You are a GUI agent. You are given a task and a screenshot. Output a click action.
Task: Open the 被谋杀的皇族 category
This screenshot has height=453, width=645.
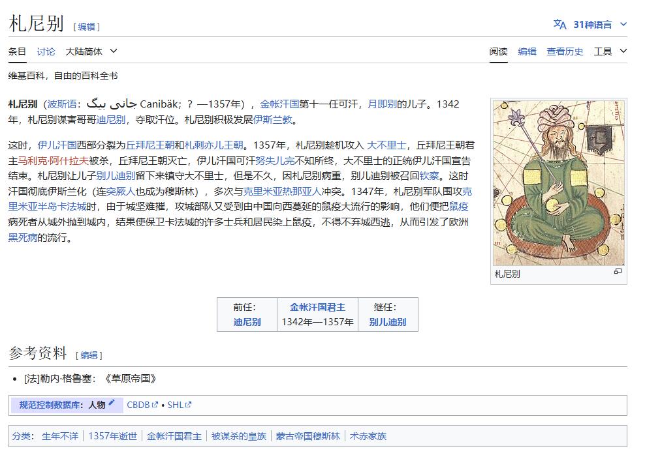tap(238, 436)
